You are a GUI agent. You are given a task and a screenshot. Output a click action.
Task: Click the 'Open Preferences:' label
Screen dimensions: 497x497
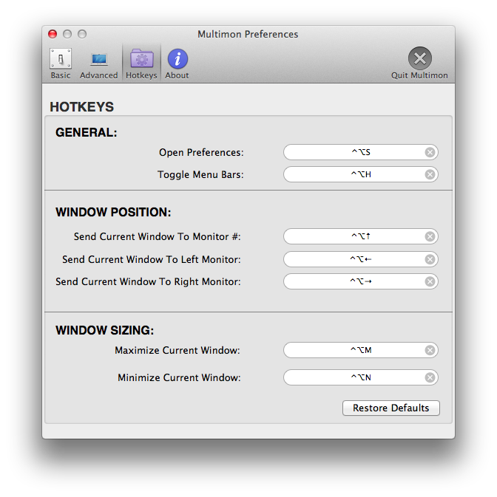pyautogui.click(x=201, y=152)
